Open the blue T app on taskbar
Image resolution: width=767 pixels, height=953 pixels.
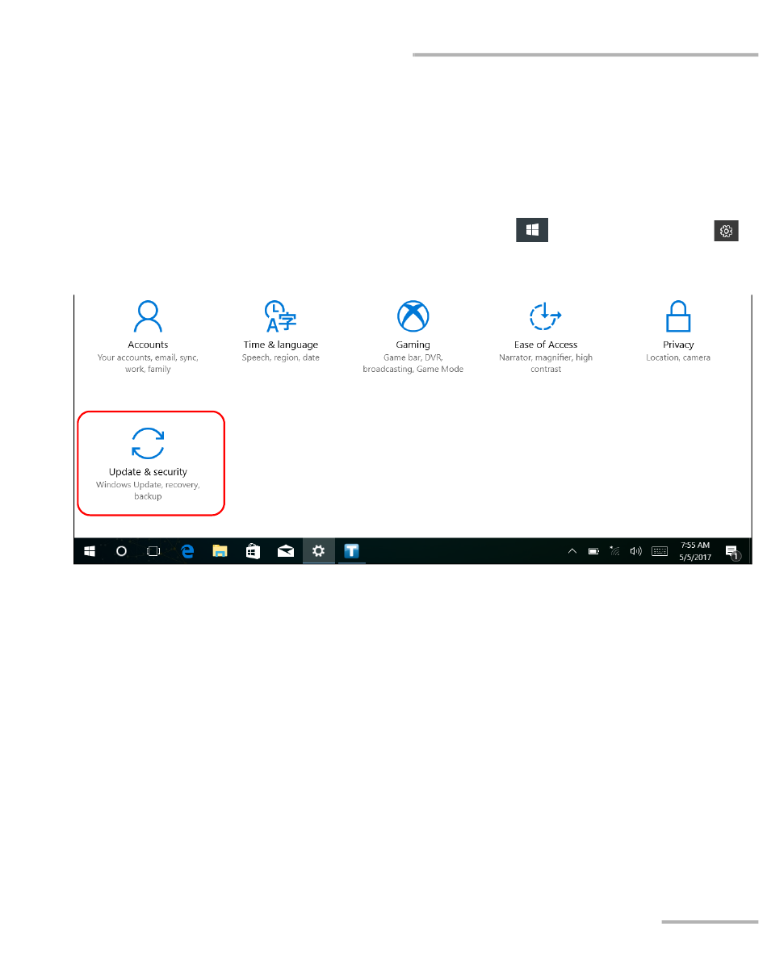pyautogui.click(x=351, y=551)
